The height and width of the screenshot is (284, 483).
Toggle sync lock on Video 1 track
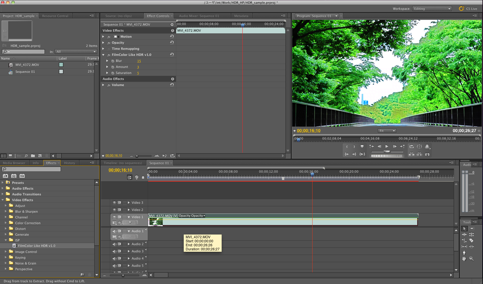pos(119,217)
